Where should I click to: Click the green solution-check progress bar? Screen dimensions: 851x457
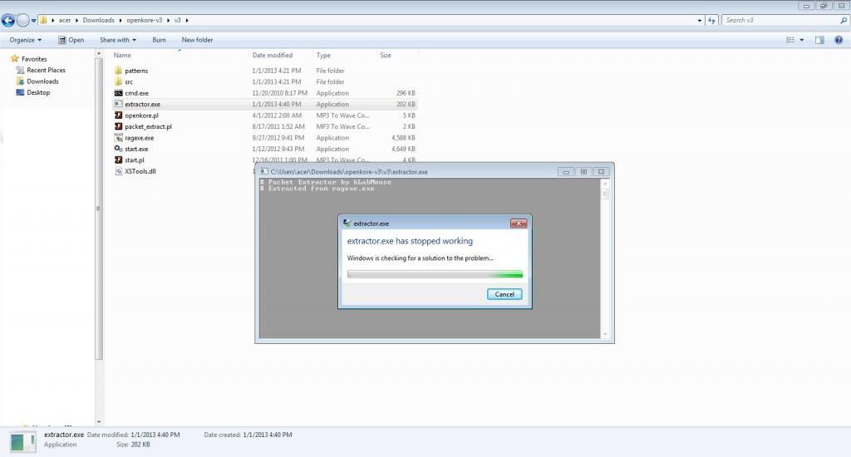point(435,275)
